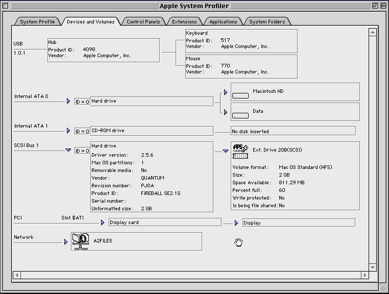Click the 'Network' label
Image resolution: width=389 pixels, height=294 pixels.
tap(23, 237)
